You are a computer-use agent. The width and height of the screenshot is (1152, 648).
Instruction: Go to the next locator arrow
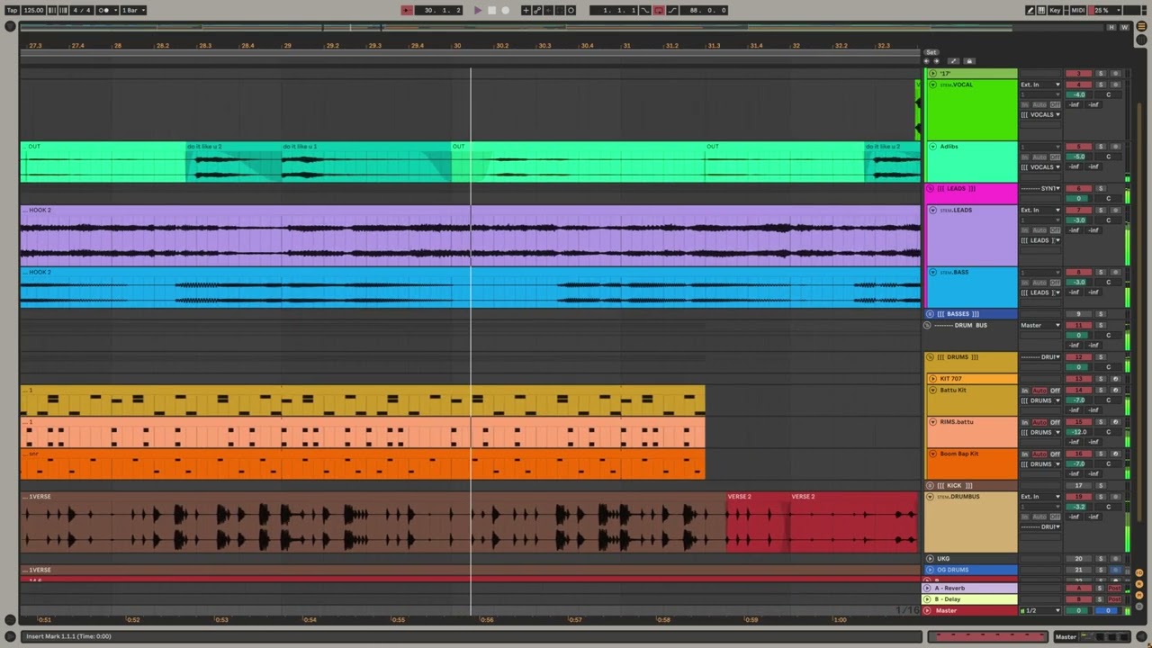[x=936, y=61]
